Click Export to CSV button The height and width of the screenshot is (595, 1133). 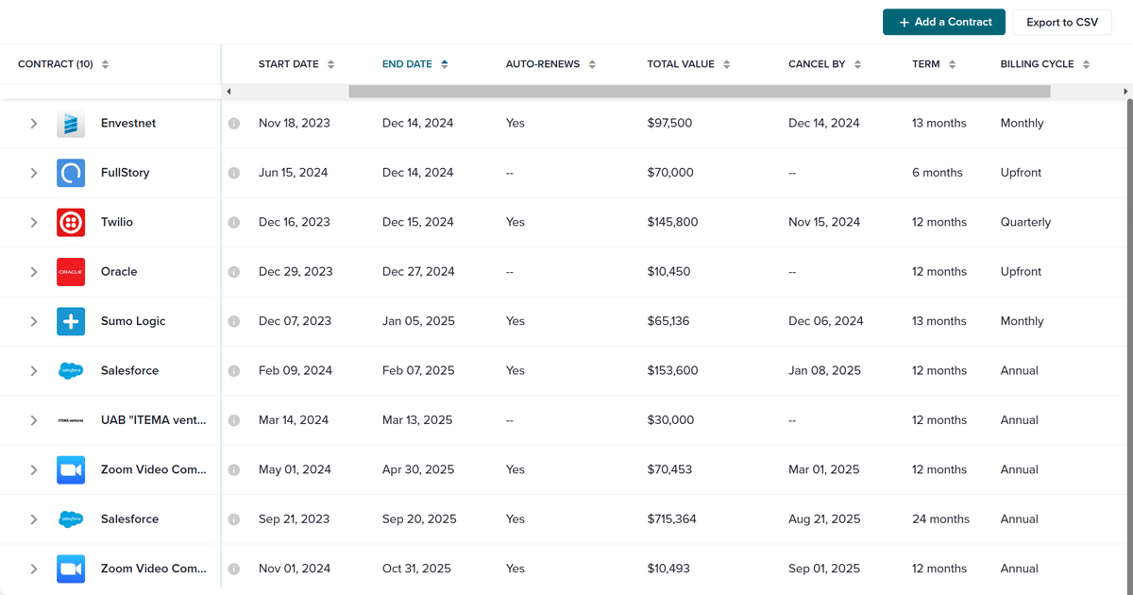(x=1062, y=22)
